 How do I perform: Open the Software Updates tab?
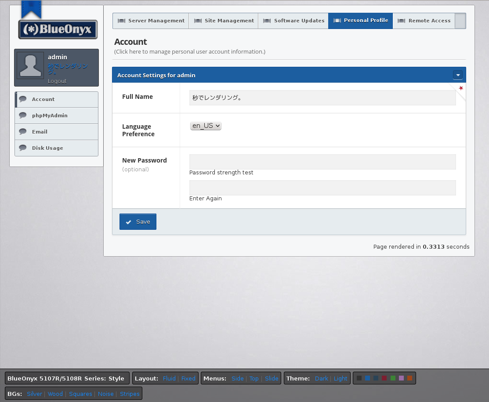pyautogui.click(x=293, y=21)
